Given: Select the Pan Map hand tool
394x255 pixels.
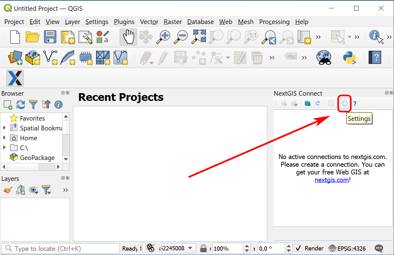Looking at the screenshot, I should (x=128, y=37).
